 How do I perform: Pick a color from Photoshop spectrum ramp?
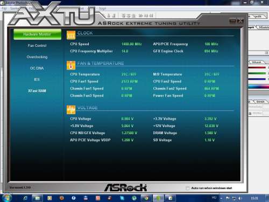(258, 87)
